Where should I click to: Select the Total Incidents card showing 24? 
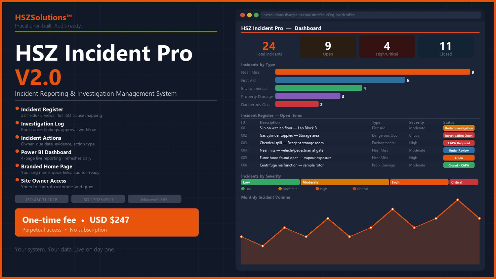[x=269, y=47]
